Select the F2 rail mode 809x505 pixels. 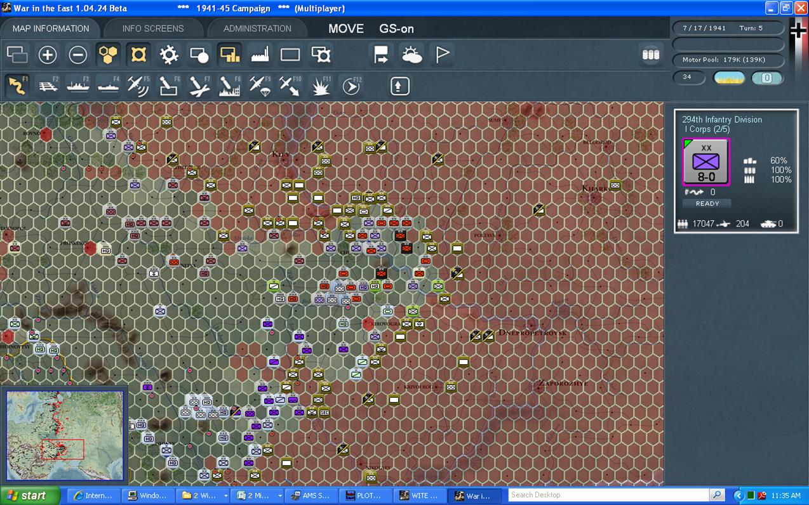tap(48, 86)
